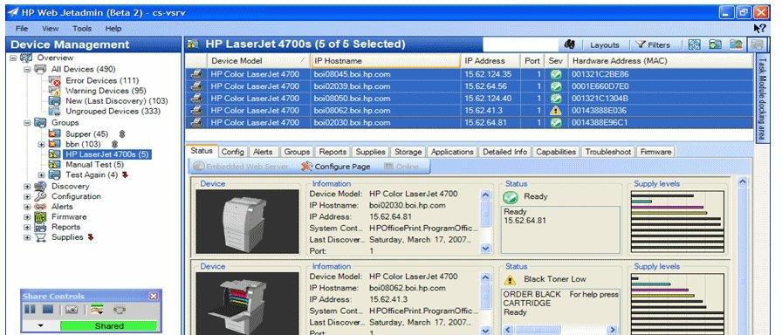Click Black Toner Low warning icon
Image resolution: width=782 pixels, height=335 pixels.
pyautogui.click(x=510, y=280)
